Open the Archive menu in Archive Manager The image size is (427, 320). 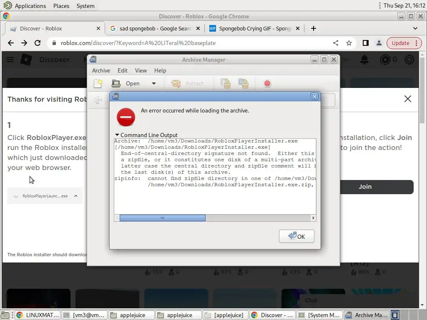pyautogui.click(x=101, y=70)
